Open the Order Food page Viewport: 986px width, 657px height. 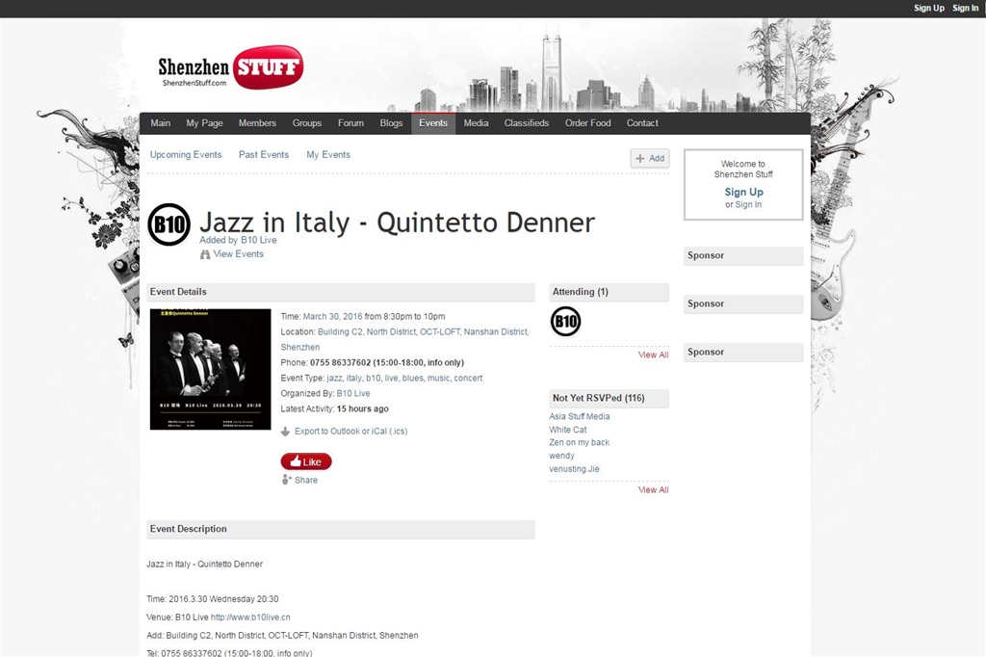588,123
